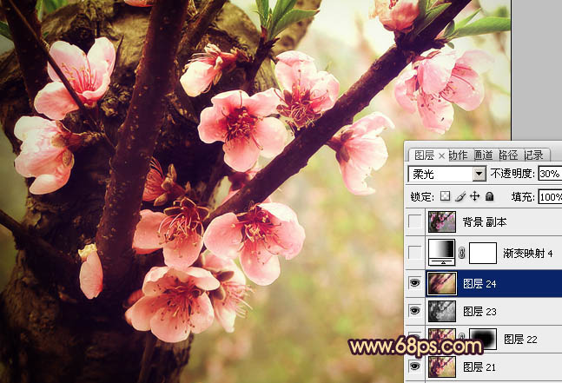Switch to the 路径 paths tab

point(508,155)
